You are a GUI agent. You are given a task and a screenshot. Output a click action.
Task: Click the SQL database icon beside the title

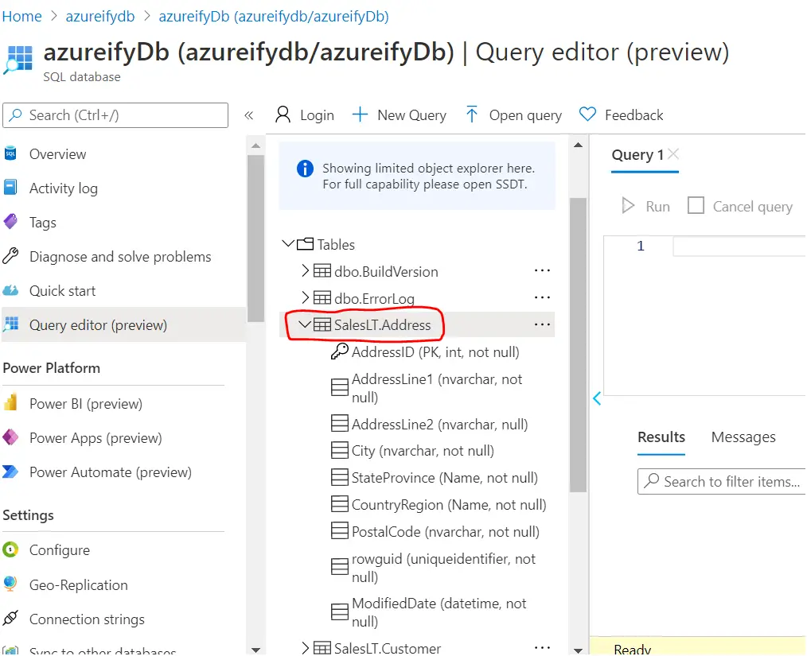pos(18,59)
